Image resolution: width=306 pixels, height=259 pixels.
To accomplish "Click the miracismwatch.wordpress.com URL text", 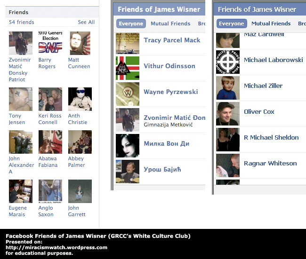I will (56, 248).
